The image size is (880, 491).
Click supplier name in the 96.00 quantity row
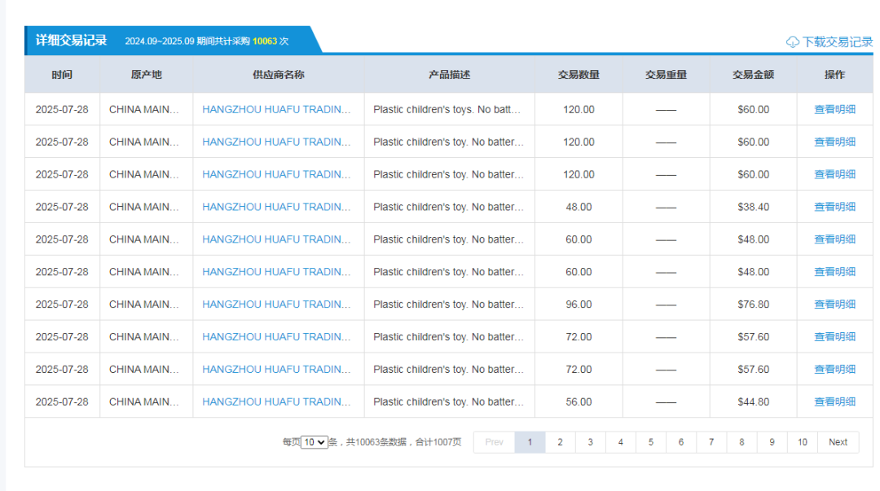pyautogui.click(x=276, y=305)
